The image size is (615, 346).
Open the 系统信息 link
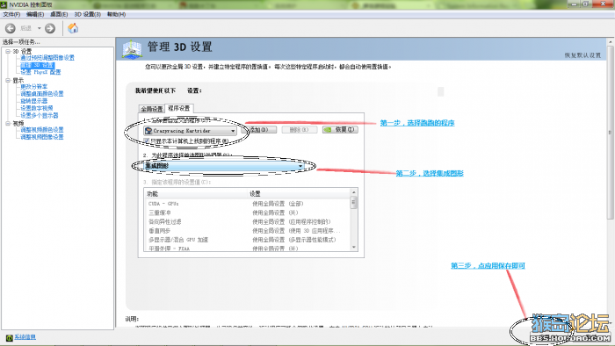25,337
